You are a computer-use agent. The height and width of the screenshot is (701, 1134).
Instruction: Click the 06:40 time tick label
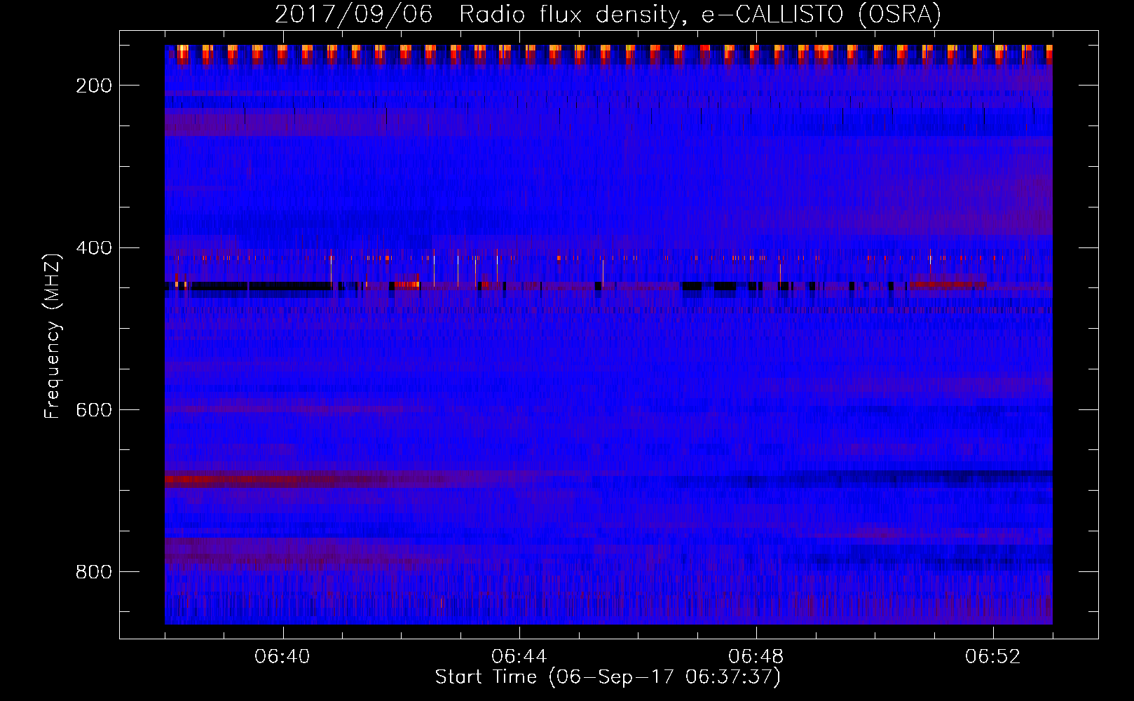coord(282,657)
